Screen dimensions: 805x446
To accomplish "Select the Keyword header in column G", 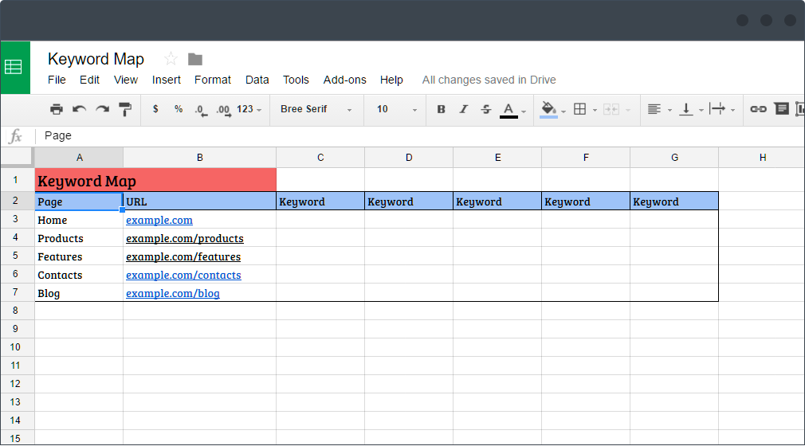I will click(674, 201).
